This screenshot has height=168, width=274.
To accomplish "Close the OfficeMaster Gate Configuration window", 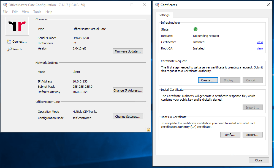I will coord(145,5).
